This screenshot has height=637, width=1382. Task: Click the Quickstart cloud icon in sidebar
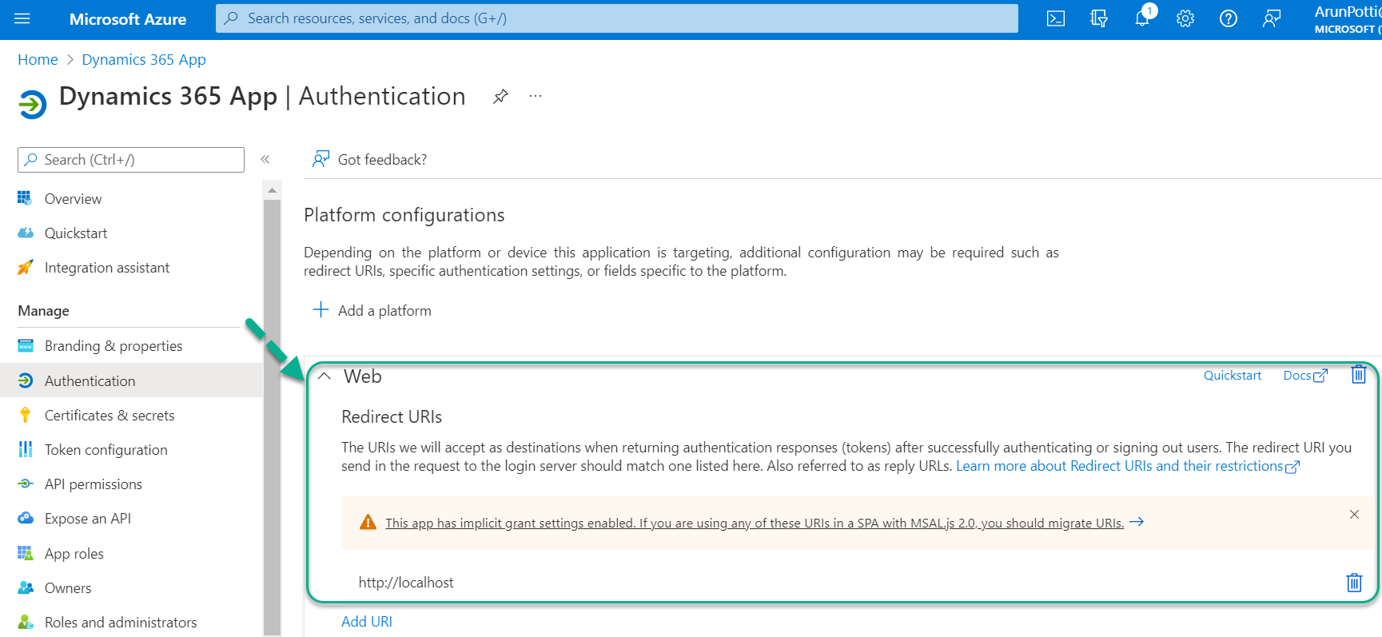coord(26,233)
